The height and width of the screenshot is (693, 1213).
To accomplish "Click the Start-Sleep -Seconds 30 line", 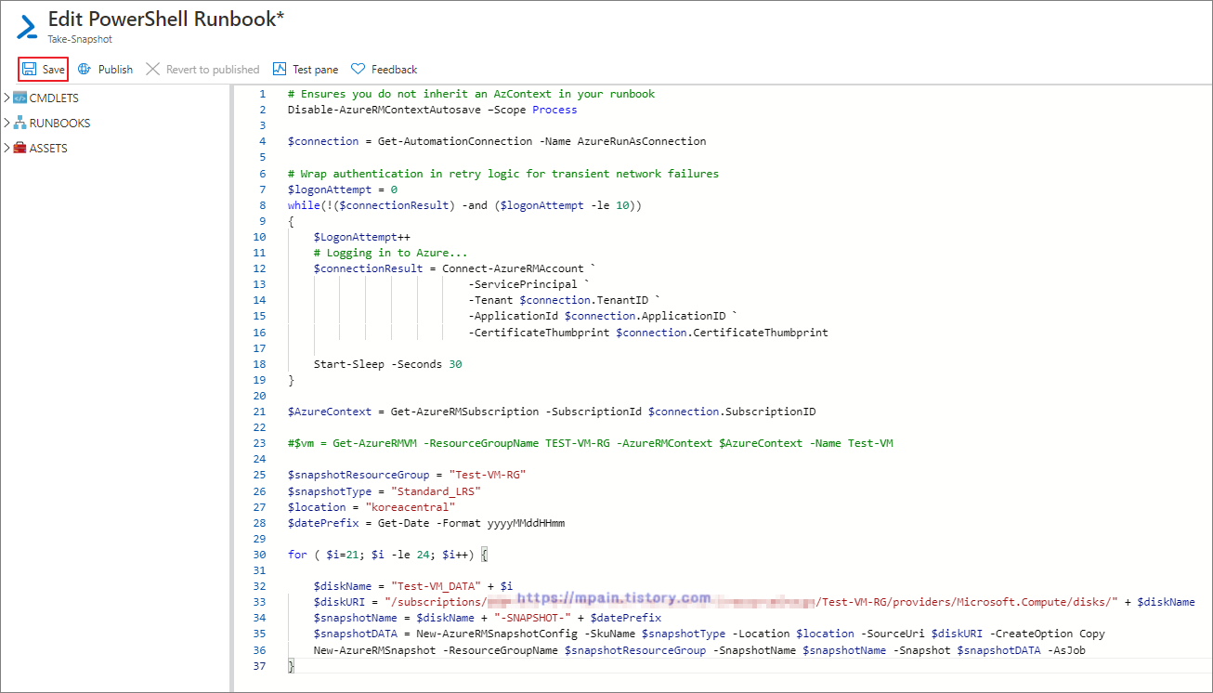I will point(387,364).
